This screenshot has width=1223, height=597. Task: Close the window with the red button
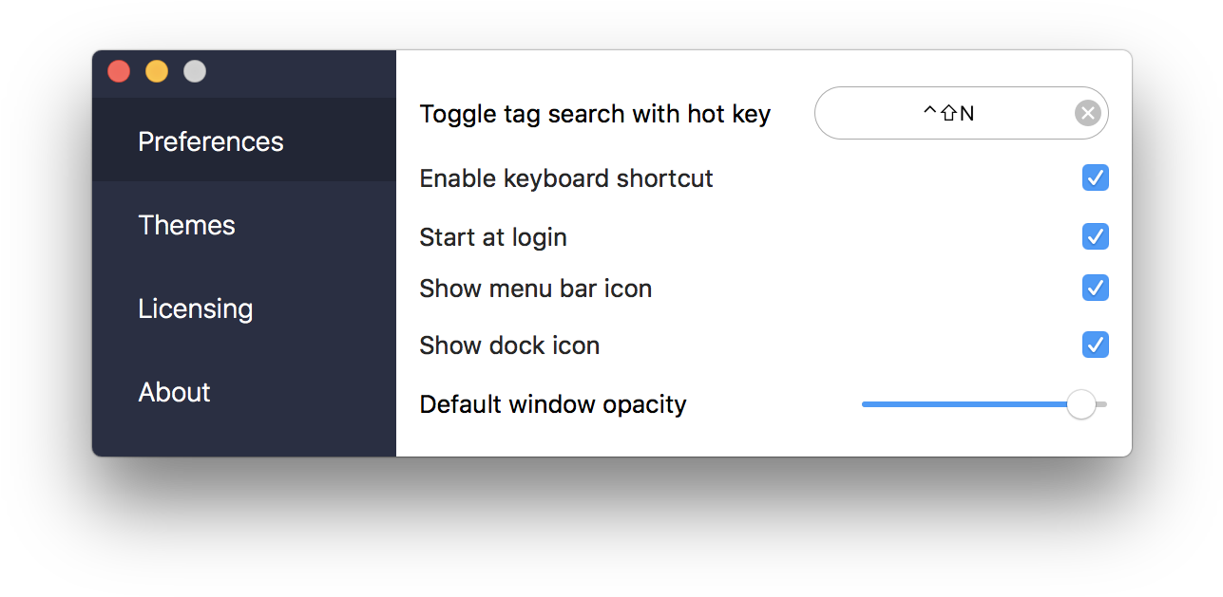(119, 71)
